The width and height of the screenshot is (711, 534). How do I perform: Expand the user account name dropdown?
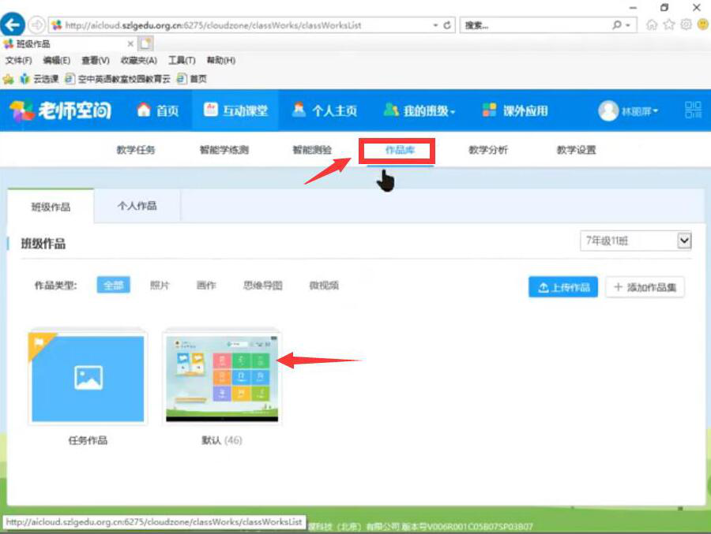click(639, 111)
